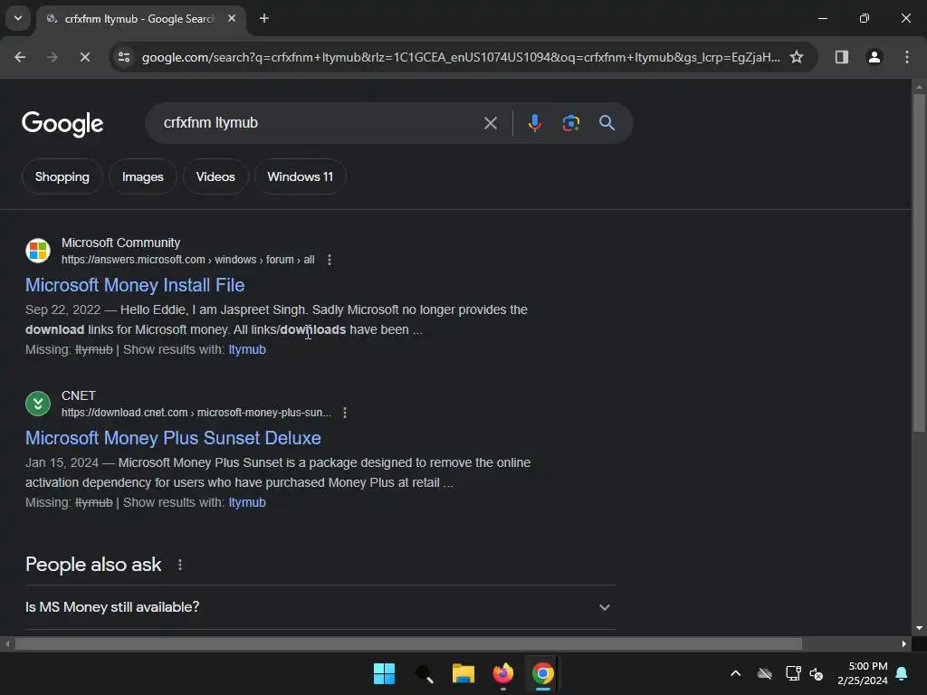Click the scroll right arrow
This screenshot has width=927, height=695.
click(x=904, y=643)
